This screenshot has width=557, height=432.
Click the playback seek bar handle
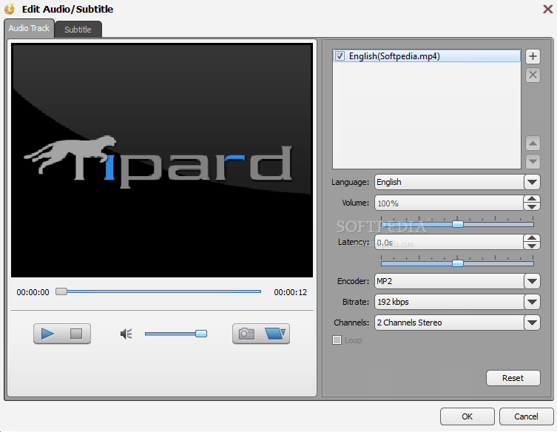coord(61,291)
